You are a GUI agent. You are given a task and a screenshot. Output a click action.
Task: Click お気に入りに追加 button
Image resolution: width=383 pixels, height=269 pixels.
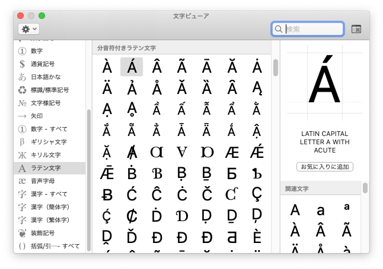pyautogui.click(x=325, y=167)
